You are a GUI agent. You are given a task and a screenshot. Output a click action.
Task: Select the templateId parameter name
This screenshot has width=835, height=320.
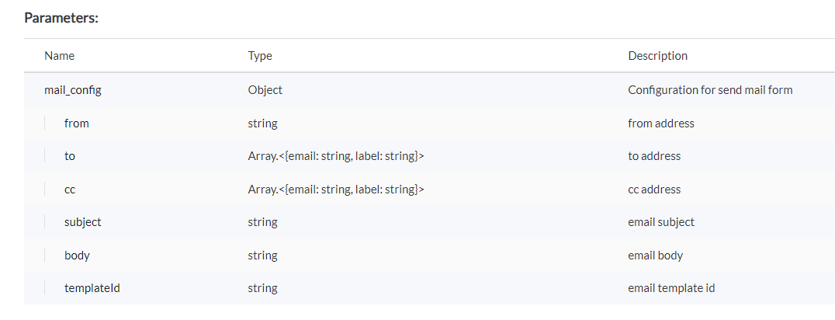click(92, 288)
